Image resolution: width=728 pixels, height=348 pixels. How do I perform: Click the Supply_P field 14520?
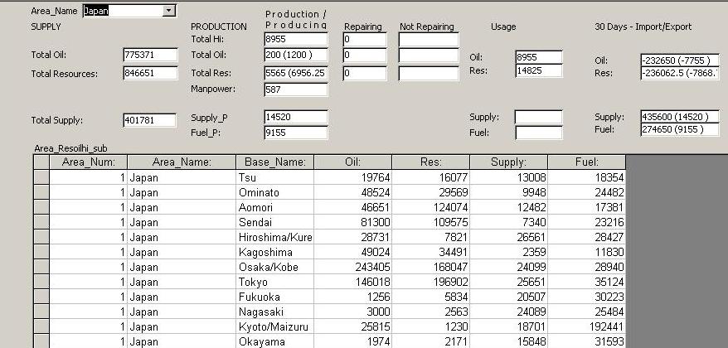tap(296, 117)
